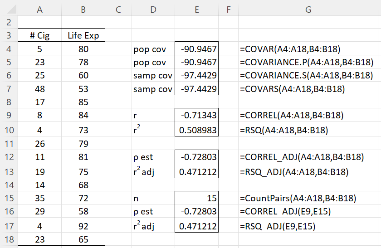
Task: Click Life Exp value 92
Action: pos(83,226)
